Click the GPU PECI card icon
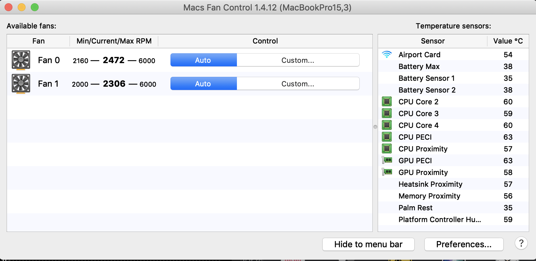 click(x=387, y=160)
